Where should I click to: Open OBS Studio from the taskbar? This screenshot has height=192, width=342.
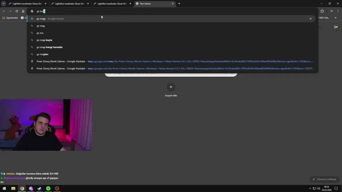[57, 189]
